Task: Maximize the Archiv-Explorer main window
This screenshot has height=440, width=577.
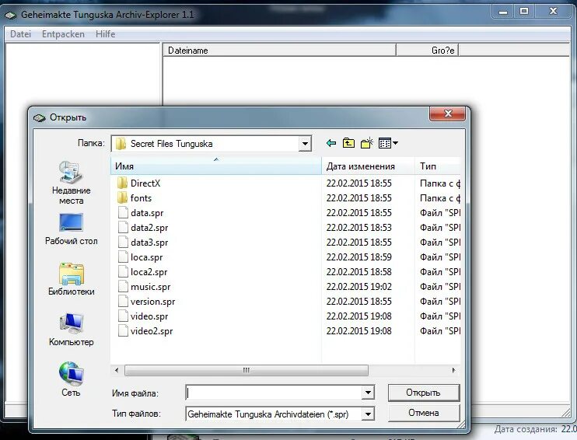Action: point(524,12)
